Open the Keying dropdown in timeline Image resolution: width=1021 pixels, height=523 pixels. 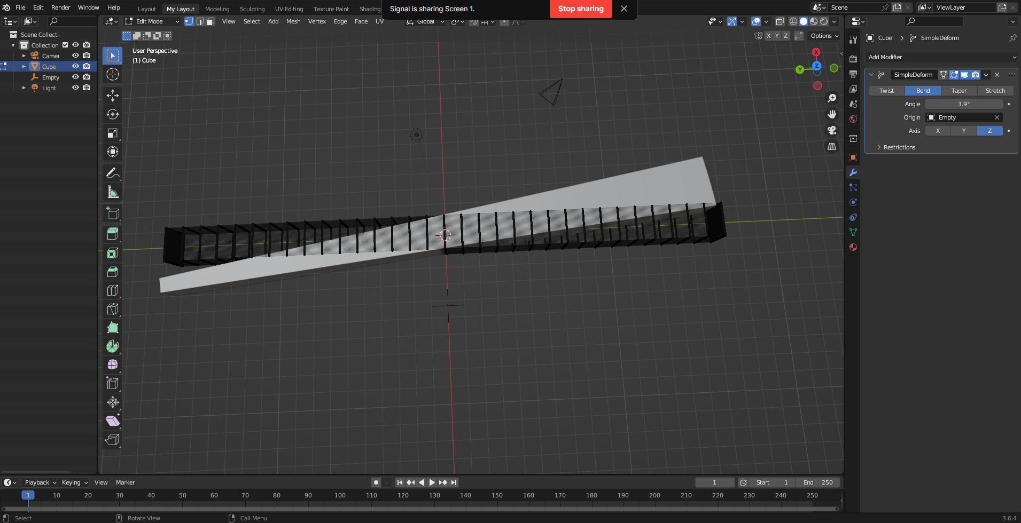(74, 482)
